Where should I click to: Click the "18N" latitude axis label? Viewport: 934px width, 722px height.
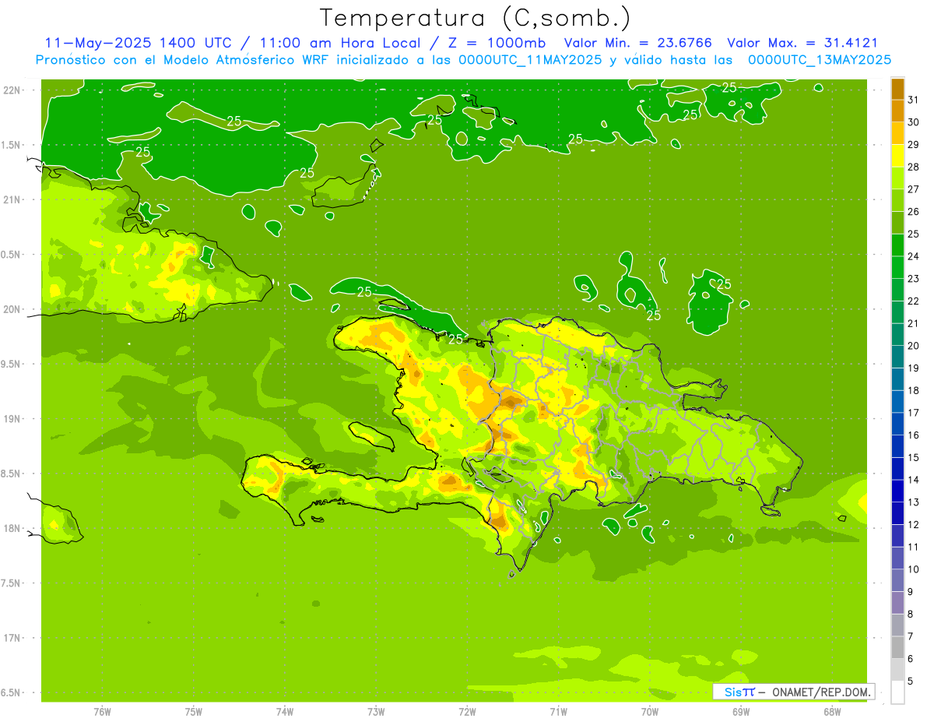click(13, 528)
